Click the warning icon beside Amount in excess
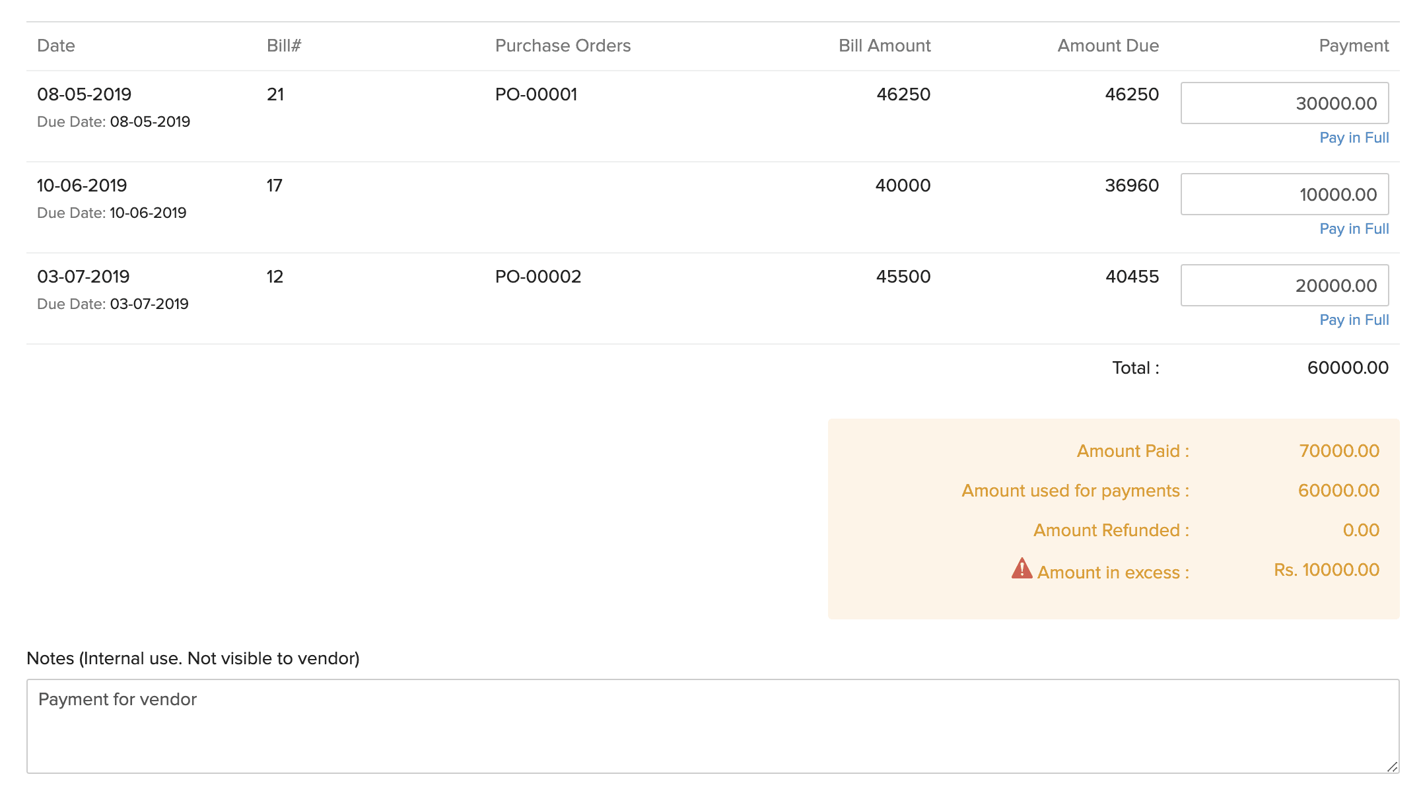Viewport: 1421px width, 795px height. click(1022, 569)
